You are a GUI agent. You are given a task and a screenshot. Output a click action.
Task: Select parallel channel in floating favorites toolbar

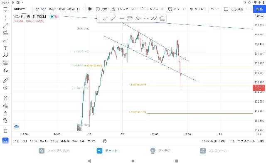(162, 18)
